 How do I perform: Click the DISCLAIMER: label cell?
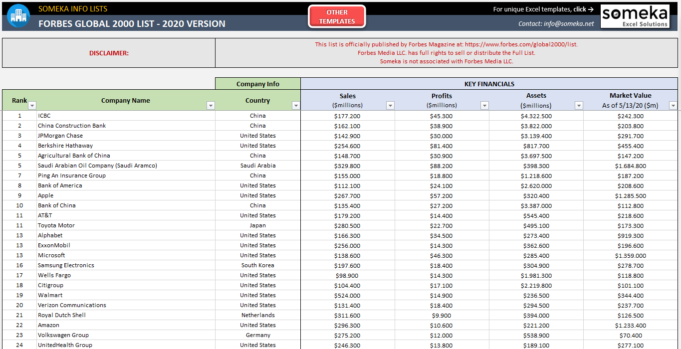(x=109, y=53)
